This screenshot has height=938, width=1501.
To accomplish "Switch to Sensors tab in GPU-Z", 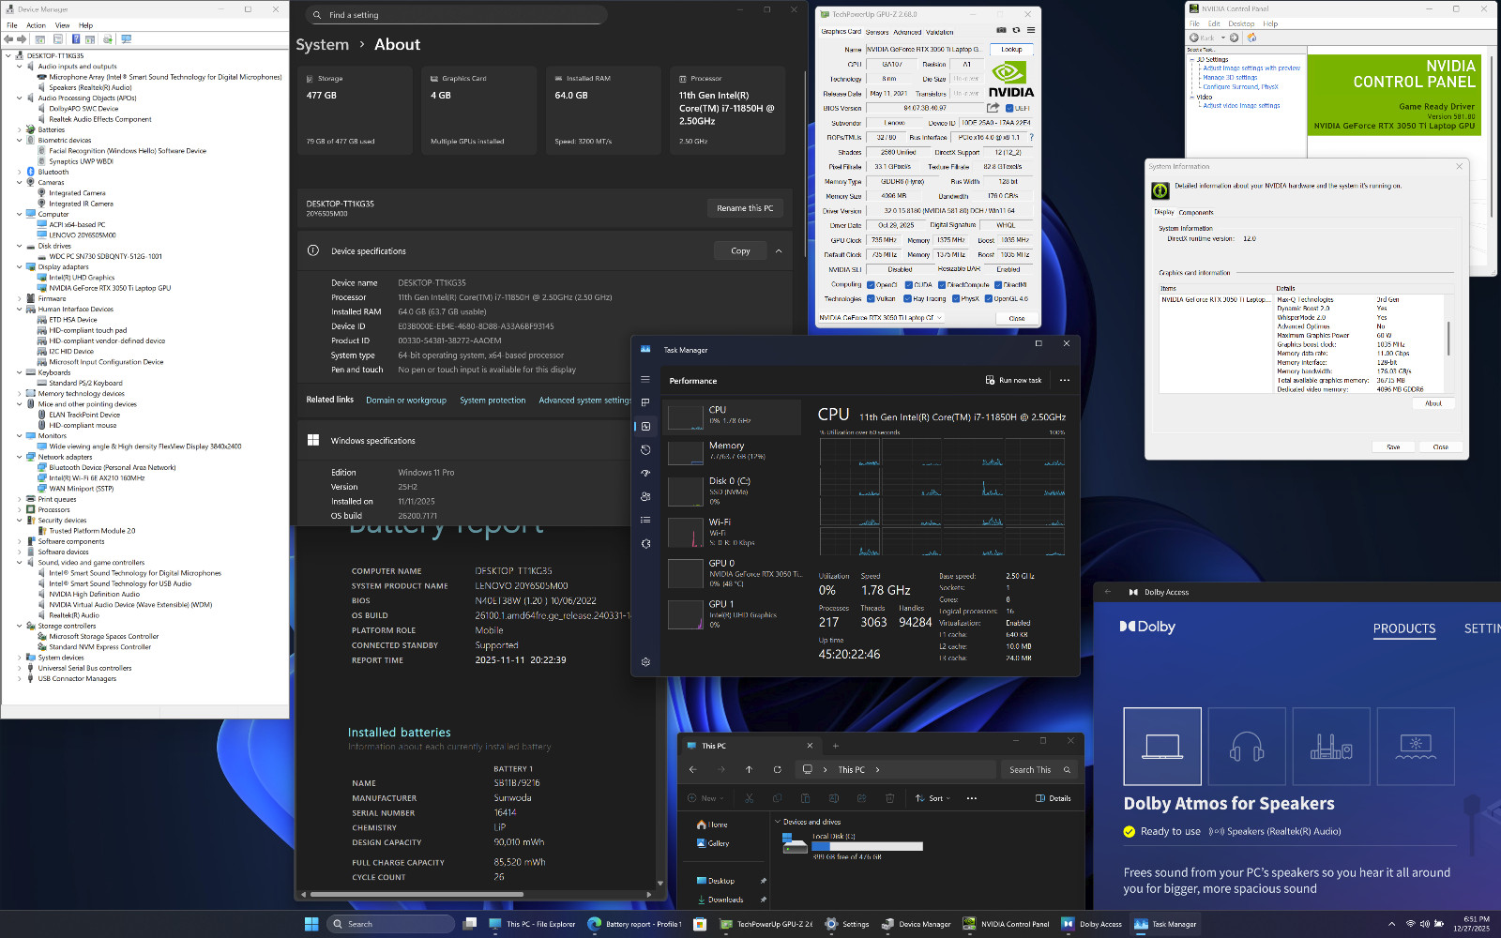I will click(x=877, y=32).
